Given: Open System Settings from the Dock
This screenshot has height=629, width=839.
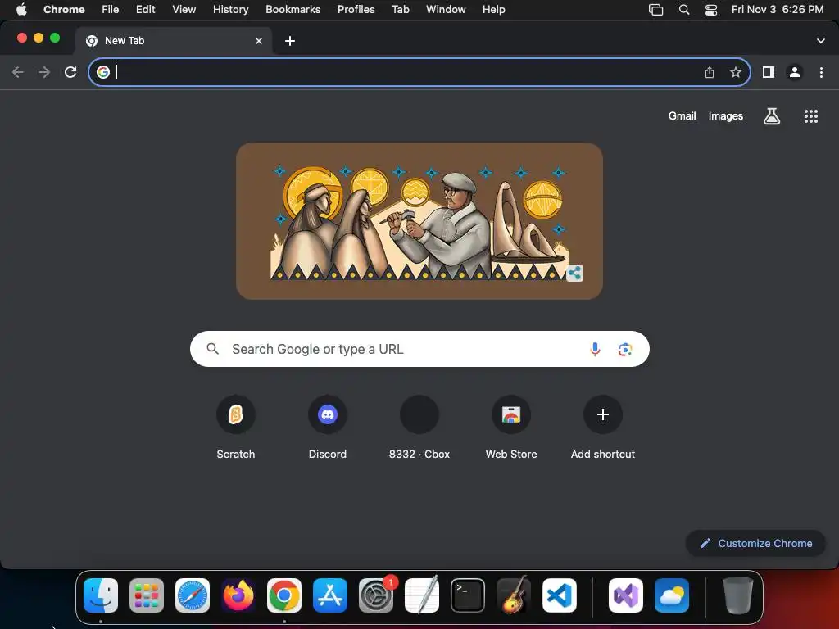Looking at the screenshot, I should (x=376, y=595).
